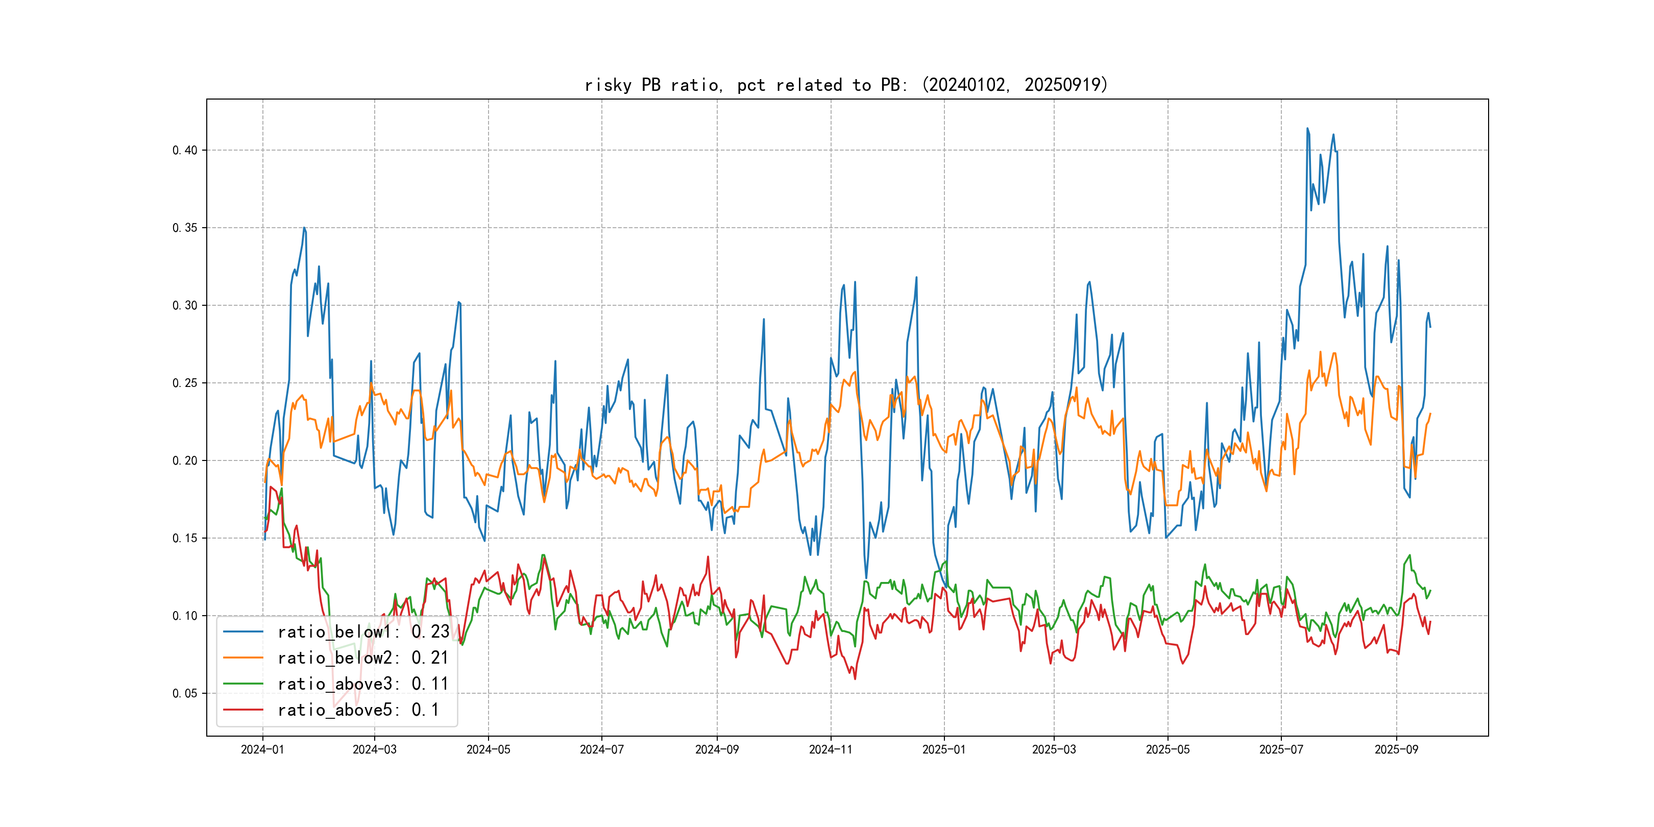
Task: Click the 0.40 y-axis label
Action: click(185, 150)
